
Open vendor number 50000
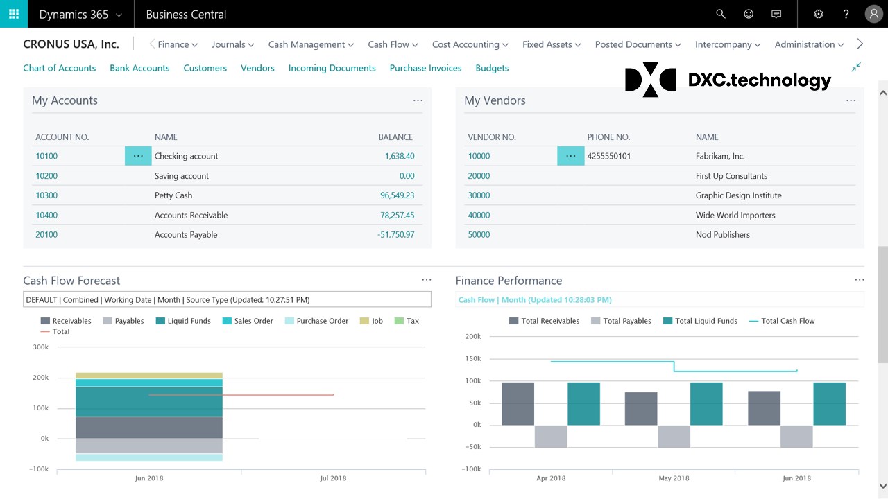479,234
